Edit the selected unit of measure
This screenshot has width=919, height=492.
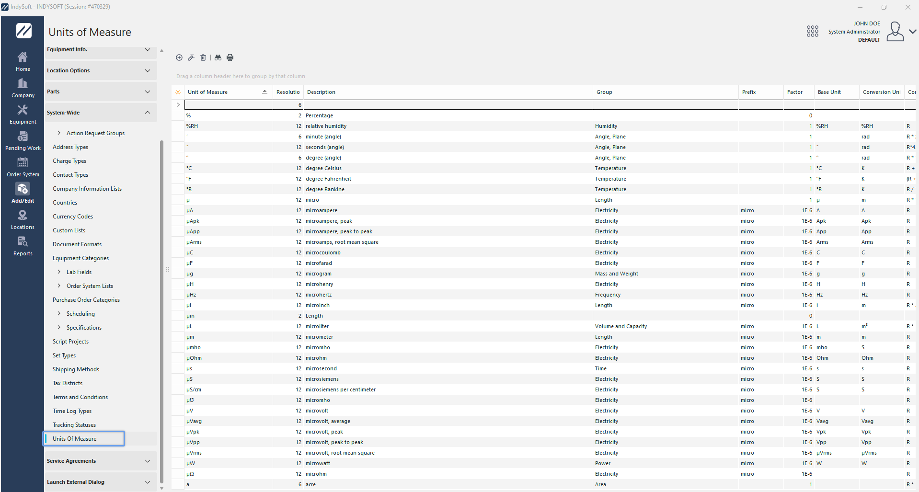[x=191, y=57]
